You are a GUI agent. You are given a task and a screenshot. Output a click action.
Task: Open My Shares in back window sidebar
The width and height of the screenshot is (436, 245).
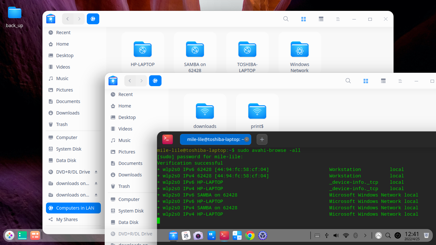coord(73,219)
